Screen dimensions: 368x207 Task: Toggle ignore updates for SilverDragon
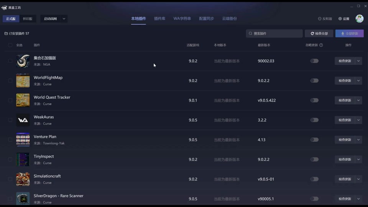(314, 199)
